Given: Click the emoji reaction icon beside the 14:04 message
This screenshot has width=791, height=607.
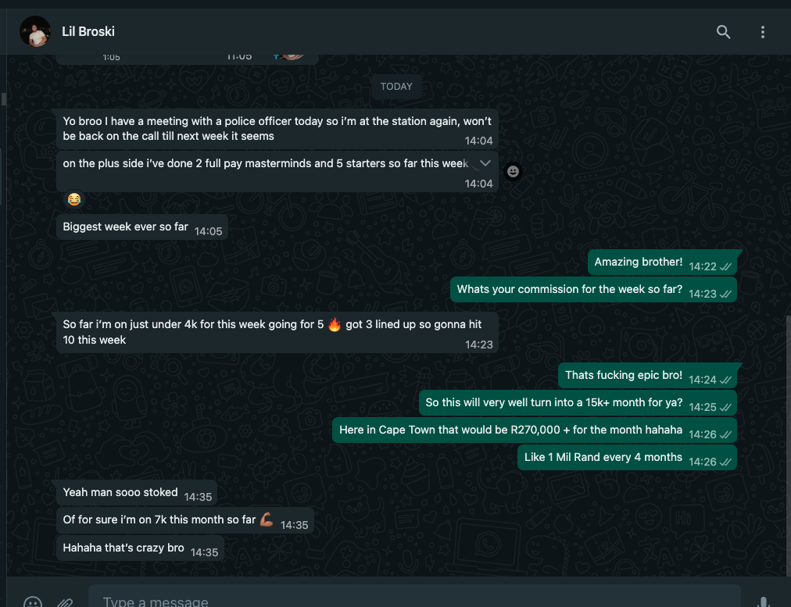Looking at the screenshot, I should click(x=513, y=171).
